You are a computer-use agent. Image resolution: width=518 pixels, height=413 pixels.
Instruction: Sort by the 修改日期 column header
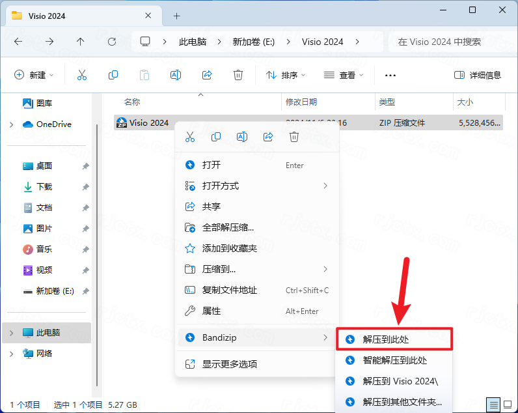(x=301, y=102)
